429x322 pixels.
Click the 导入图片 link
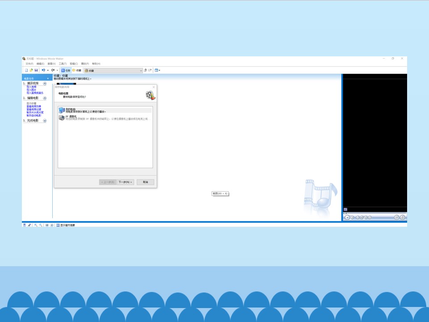31,90
